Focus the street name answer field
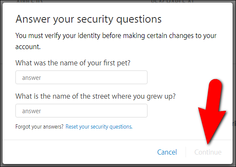236x167 pixels. pos(81,111)
